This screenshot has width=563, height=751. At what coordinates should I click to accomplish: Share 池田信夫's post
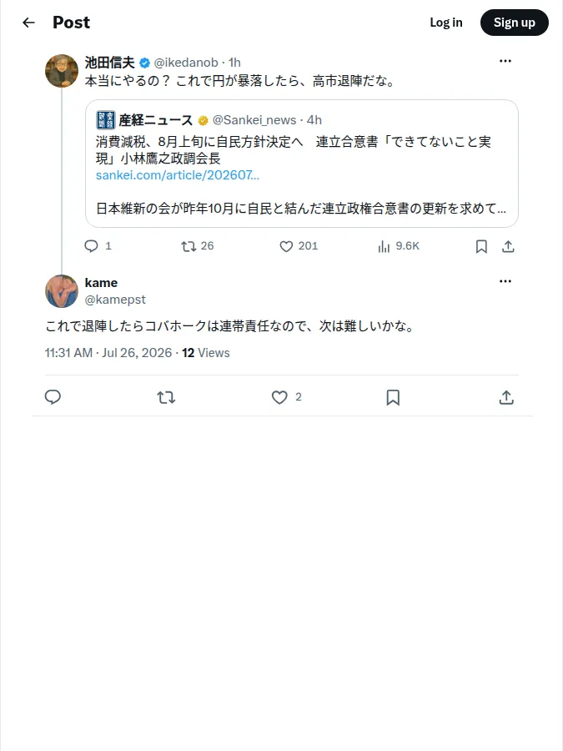508,247
